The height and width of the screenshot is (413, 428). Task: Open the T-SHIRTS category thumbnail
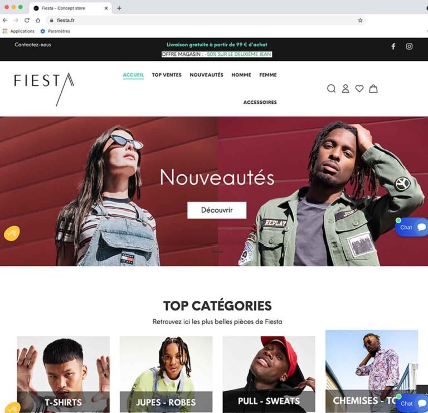(x=64, y=374)
